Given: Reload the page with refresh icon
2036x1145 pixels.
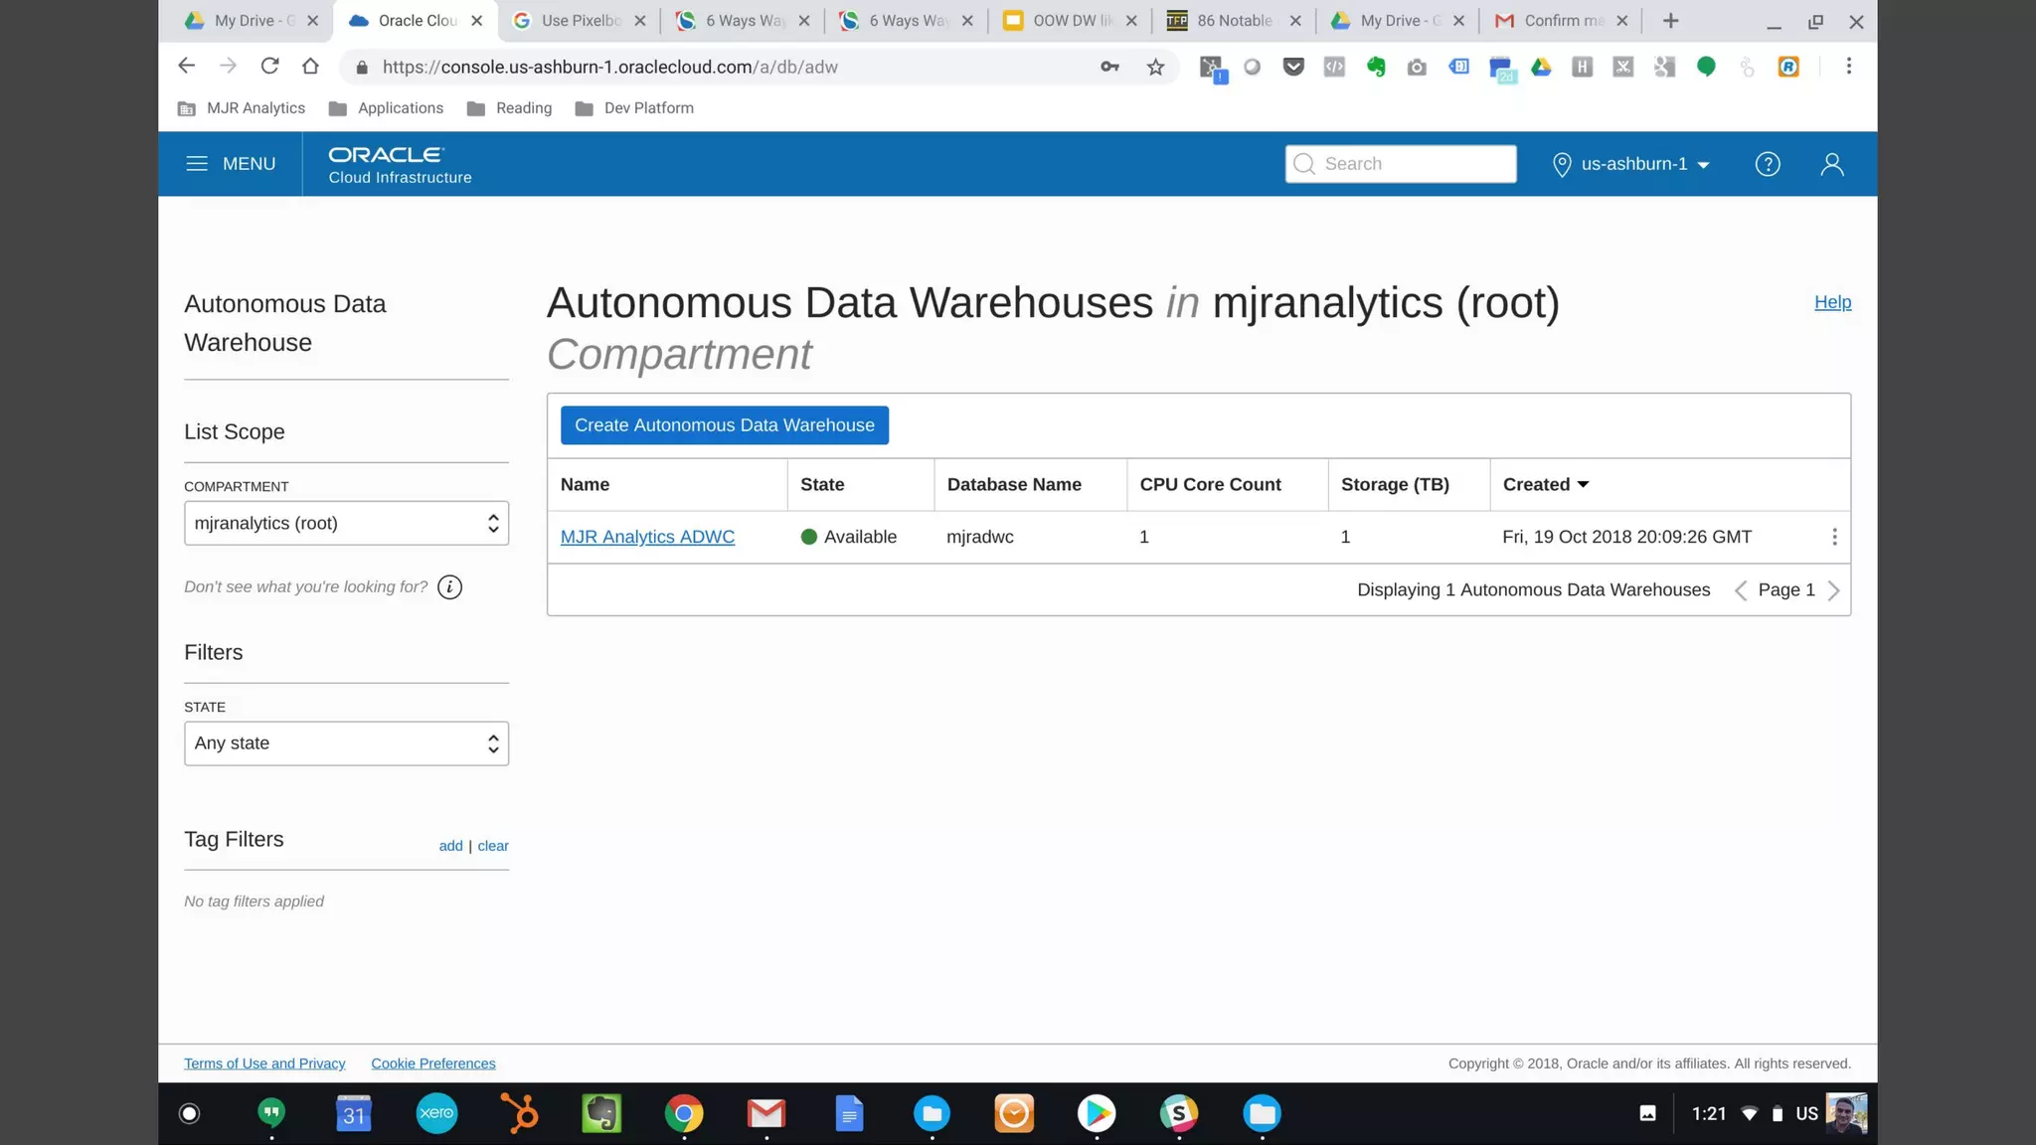Looking at the screenshot, I should (x=269, y=67).
